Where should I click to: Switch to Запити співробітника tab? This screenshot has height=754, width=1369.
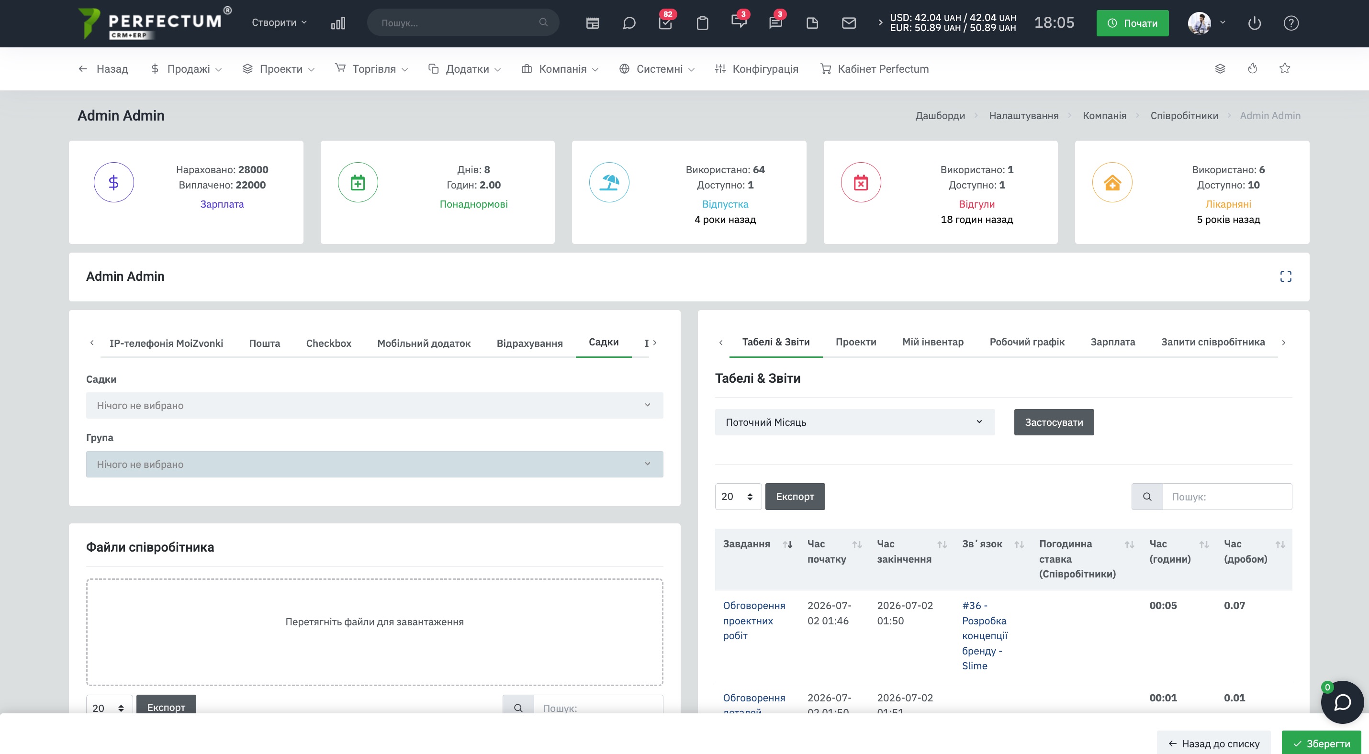point(1213,342)
